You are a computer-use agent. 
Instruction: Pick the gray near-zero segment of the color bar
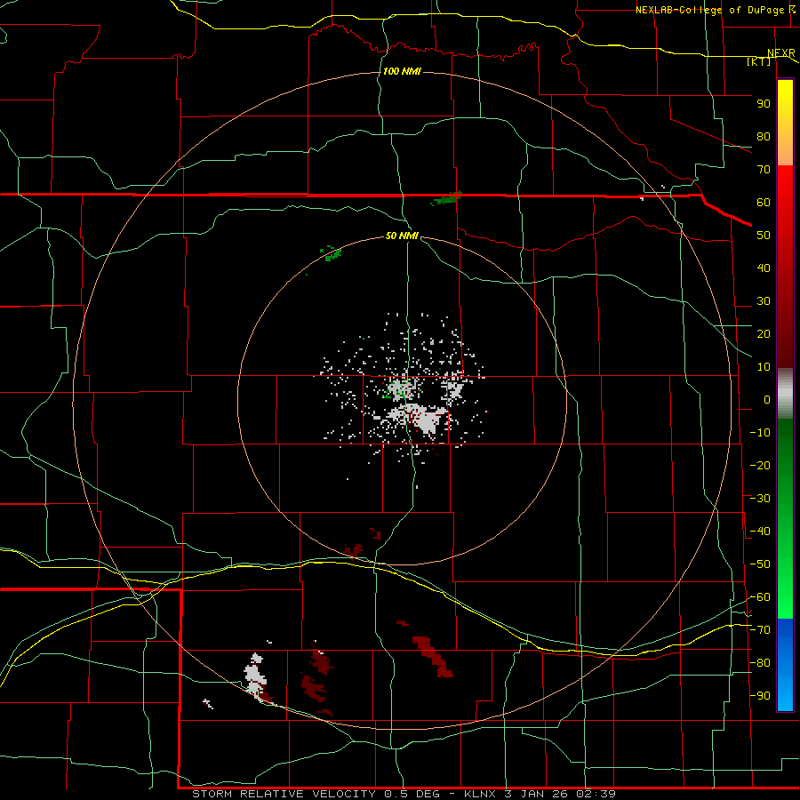click(x=785, y=394)
